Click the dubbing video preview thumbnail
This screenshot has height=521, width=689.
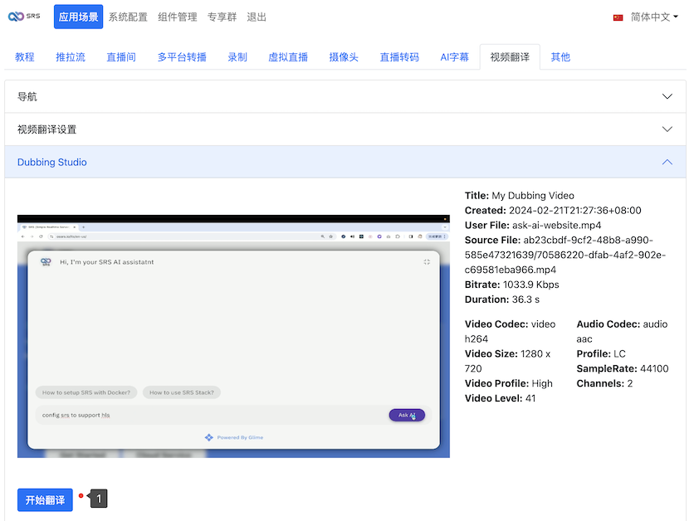pyautogui.click(x=233, y=336)
